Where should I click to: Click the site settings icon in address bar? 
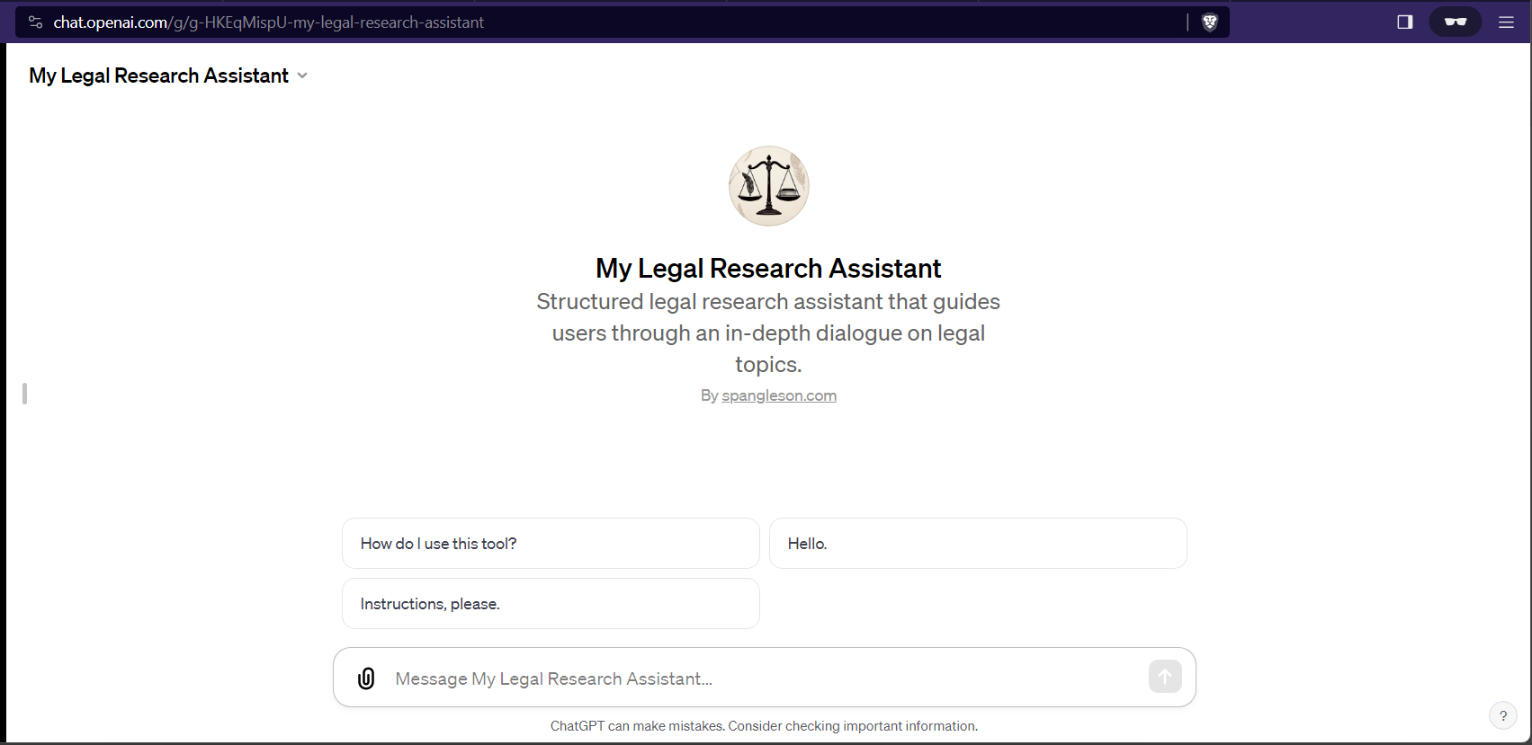click(x=36, y=22)
